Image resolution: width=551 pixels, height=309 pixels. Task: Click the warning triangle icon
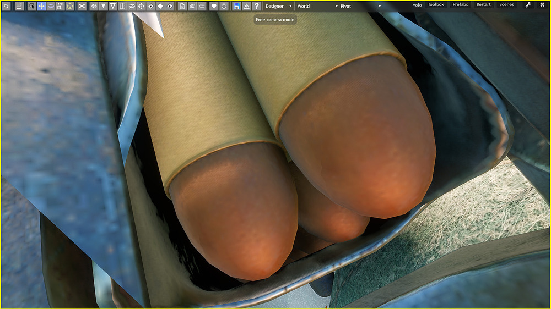pyautogui.click(x=247, y=6)
